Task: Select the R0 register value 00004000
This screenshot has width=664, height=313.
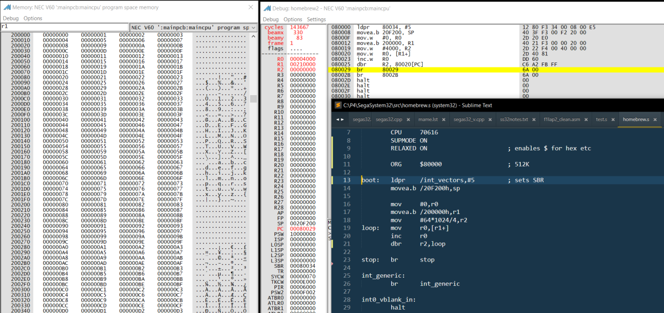Action: 302,59
